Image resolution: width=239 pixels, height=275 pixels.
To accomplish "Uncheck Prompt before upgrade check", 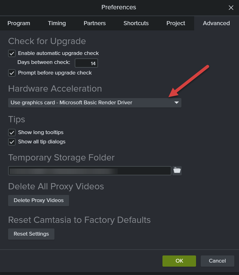I will (x=12, y=73).
